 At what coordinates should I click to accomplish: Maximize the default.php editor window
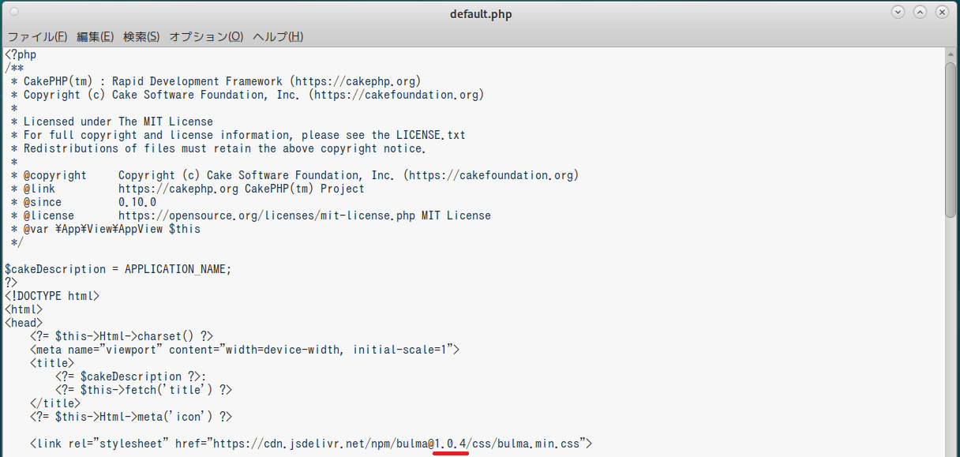coord(920,13)
